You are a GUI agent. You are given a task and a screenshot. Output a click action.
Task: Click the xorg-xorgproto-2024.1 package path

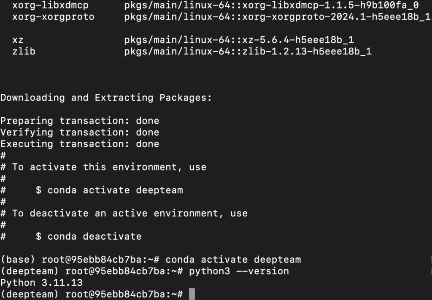(278, 17)
